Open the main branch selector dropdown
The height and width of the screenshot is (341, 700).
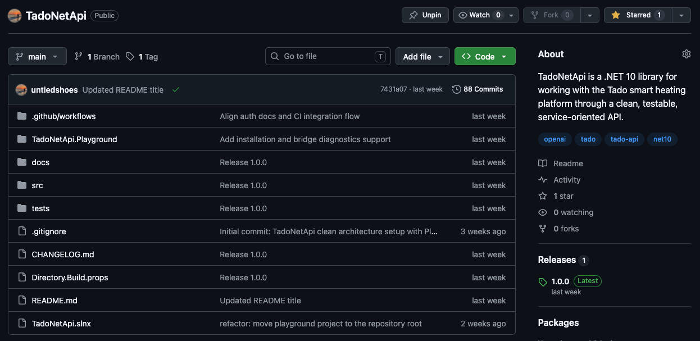pyautogui.click(x=37, y=56)
